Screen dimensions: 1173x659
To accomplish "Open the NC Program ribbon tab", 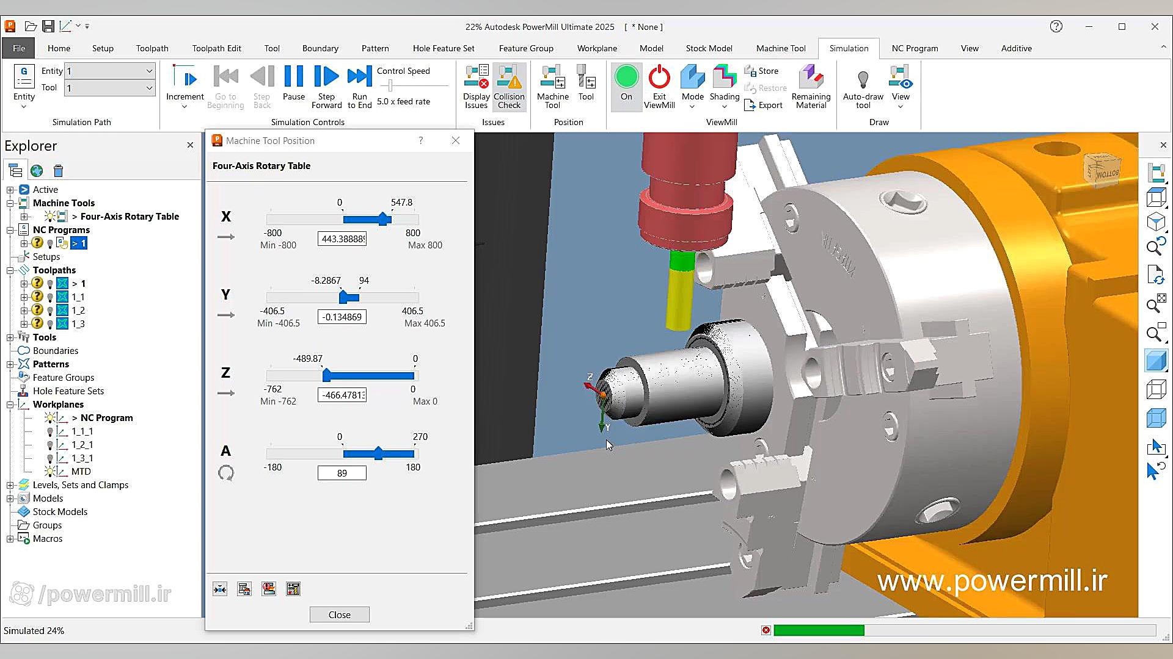I will pos(915,48).
